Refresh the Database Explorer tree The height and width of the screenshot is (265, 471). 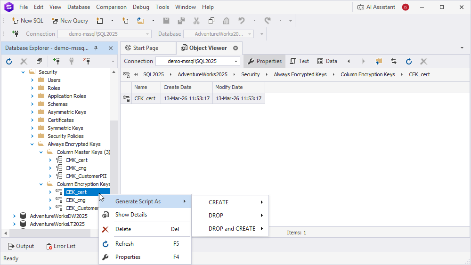pos(9,62)
